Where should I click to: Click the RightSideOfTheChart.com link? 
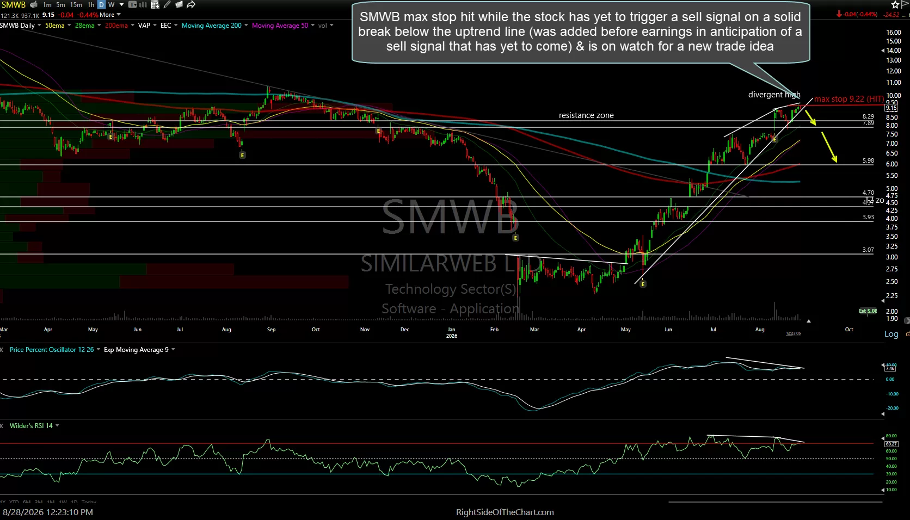(505, 512)
